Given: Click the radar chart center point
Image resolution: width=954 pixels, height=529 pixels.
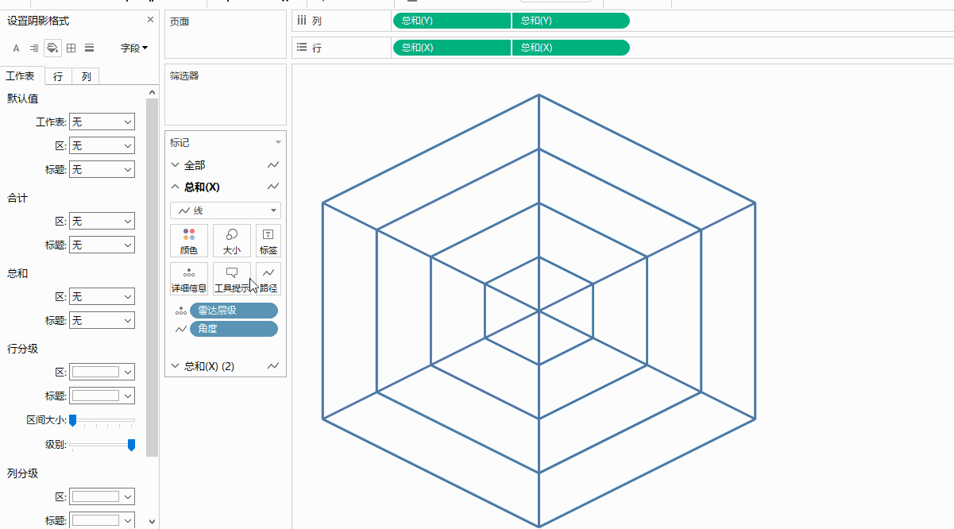Looking at the screenshot, I should [539, 311].
